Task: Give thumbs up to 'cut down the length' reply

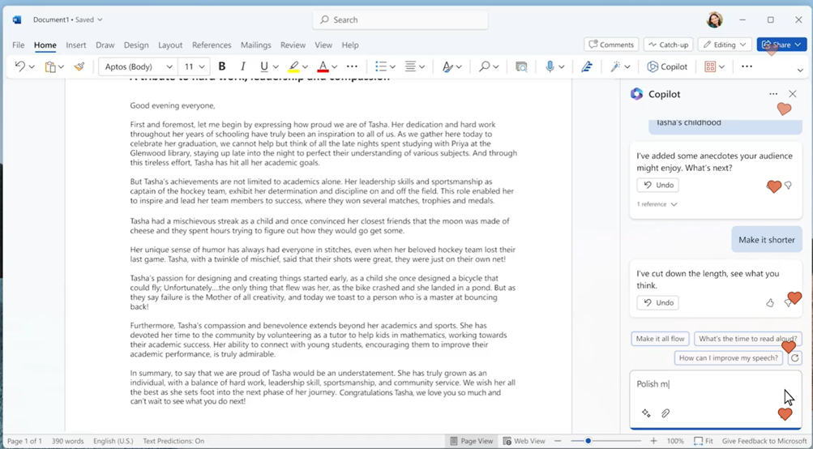Action: 770,303
